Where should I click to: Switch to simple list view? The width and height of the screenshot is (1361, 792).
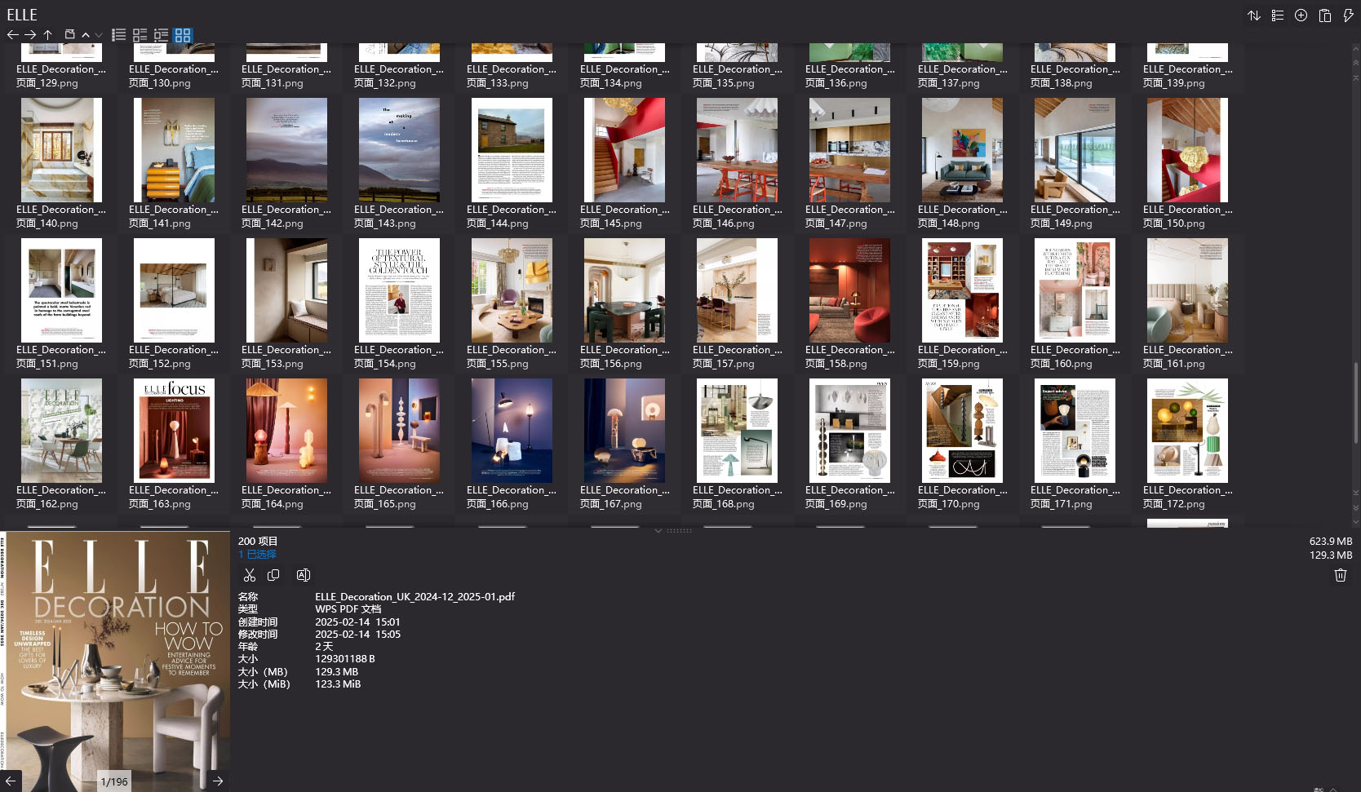(119, 35)
